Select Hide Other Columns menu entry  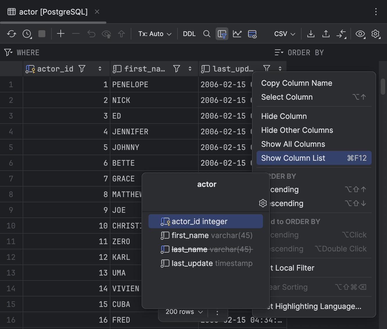pos(297,130)
